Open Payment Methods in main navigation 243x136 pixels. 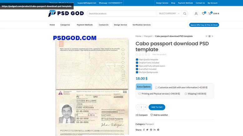(x=85, y=25)
